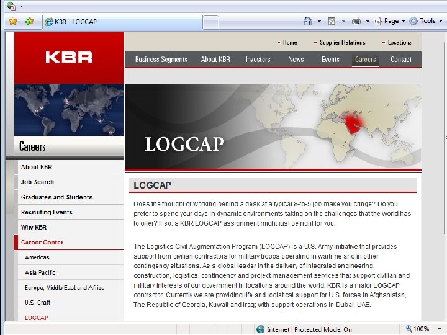The width and height of the screenshot is (447, 335).
Task: Click the zoom magnifier icon in status bar
Action: (x=409, y=329)
